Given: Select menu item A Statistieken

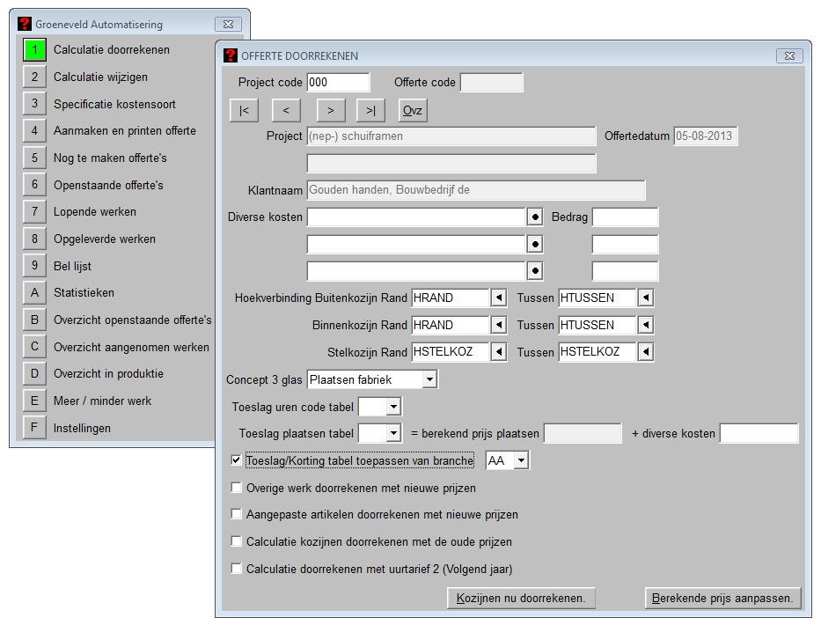Looking at the screenshot, I should pos(33,293).
